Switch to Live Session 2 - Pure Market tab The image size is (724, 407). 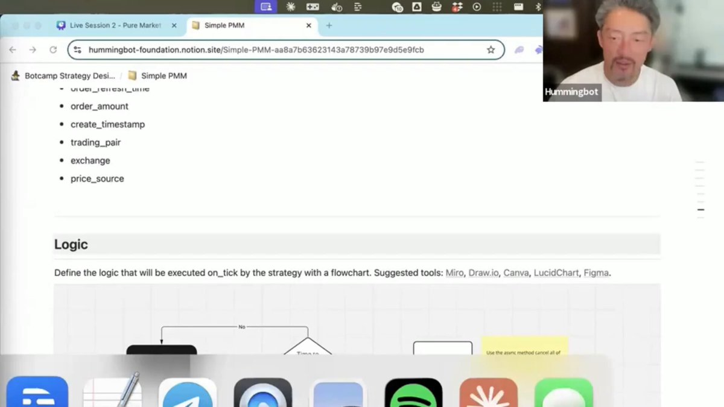point(115,25)
